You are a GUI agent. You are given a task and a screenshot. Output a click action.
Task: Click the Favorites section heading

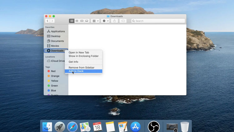tap(50, 27)
